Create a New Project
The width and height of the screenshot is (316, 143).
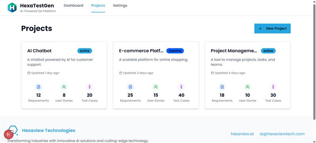point(273,28)
